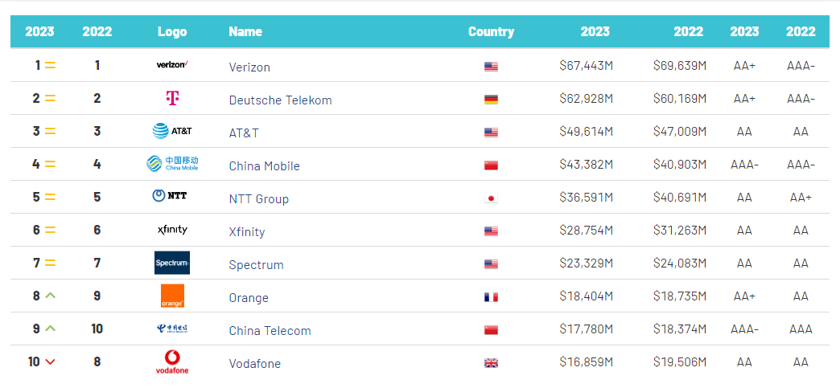This screenshot has height=392, width=840.
Task: Click the orange square Orange logo
Action: 172,296
